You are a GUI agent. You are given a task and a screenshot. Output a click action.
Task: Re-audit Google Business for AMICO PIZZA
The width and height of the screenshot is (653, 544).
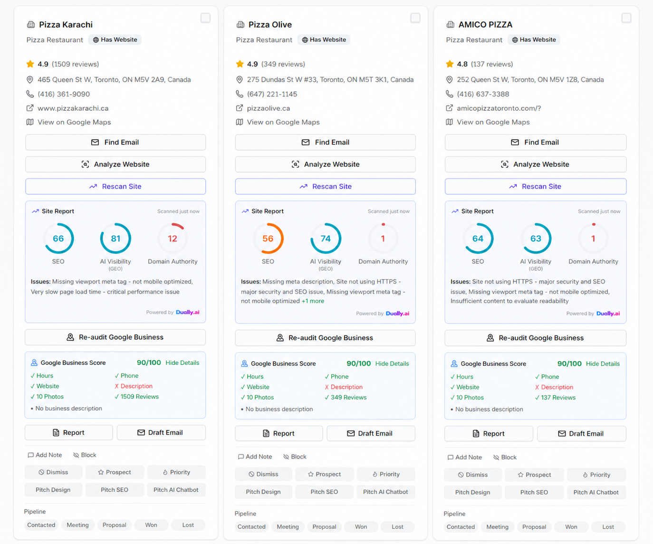click(536, 338)
